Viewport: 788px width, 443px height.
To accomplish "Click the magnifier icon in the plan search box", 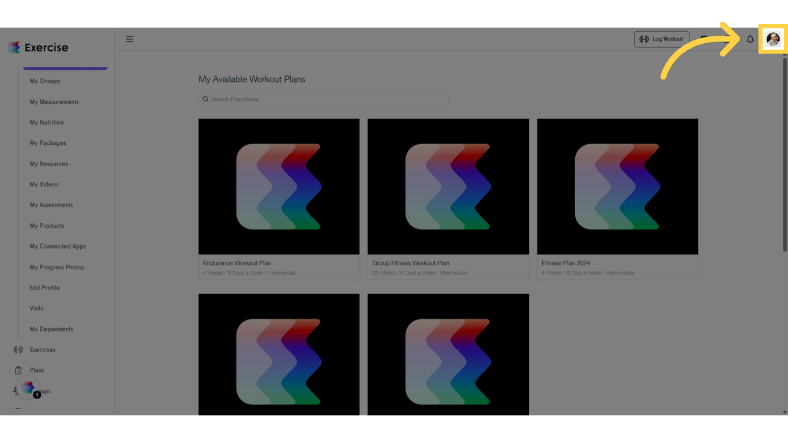I will (x=205, y=99).
